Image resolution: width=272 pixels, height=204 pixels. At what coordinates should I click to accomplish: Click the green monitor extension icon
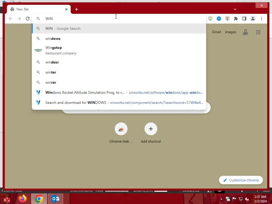point(210,19)
